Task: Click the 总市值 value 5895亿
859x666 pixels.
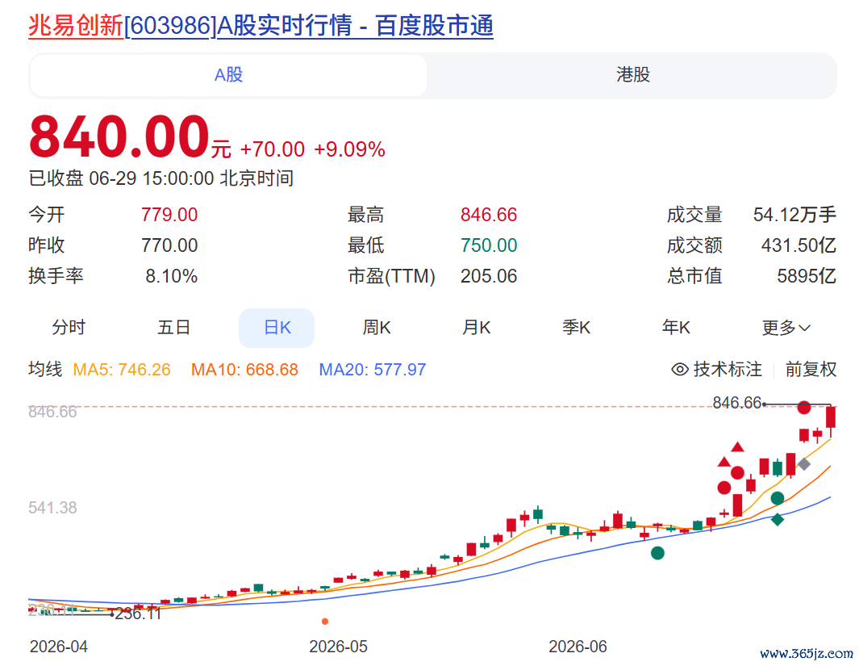Action: 807,276
